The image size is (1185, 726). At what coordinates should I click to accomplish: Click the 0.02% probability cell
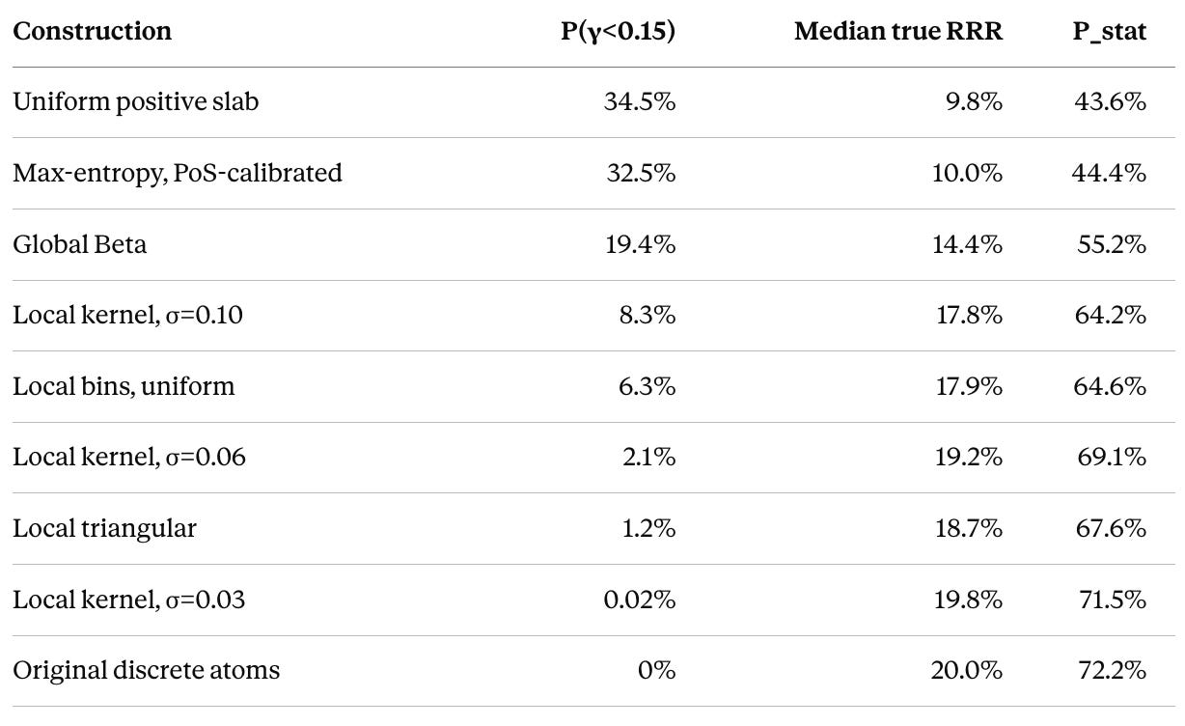(640, 600)
